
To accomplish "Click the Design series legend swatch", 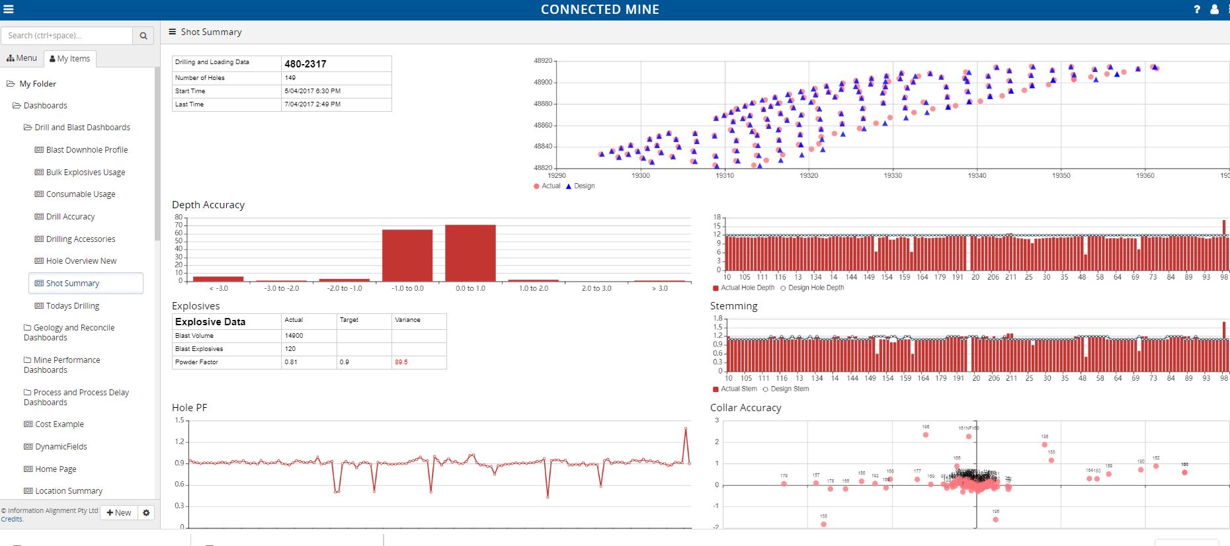I will pos(569,186).
